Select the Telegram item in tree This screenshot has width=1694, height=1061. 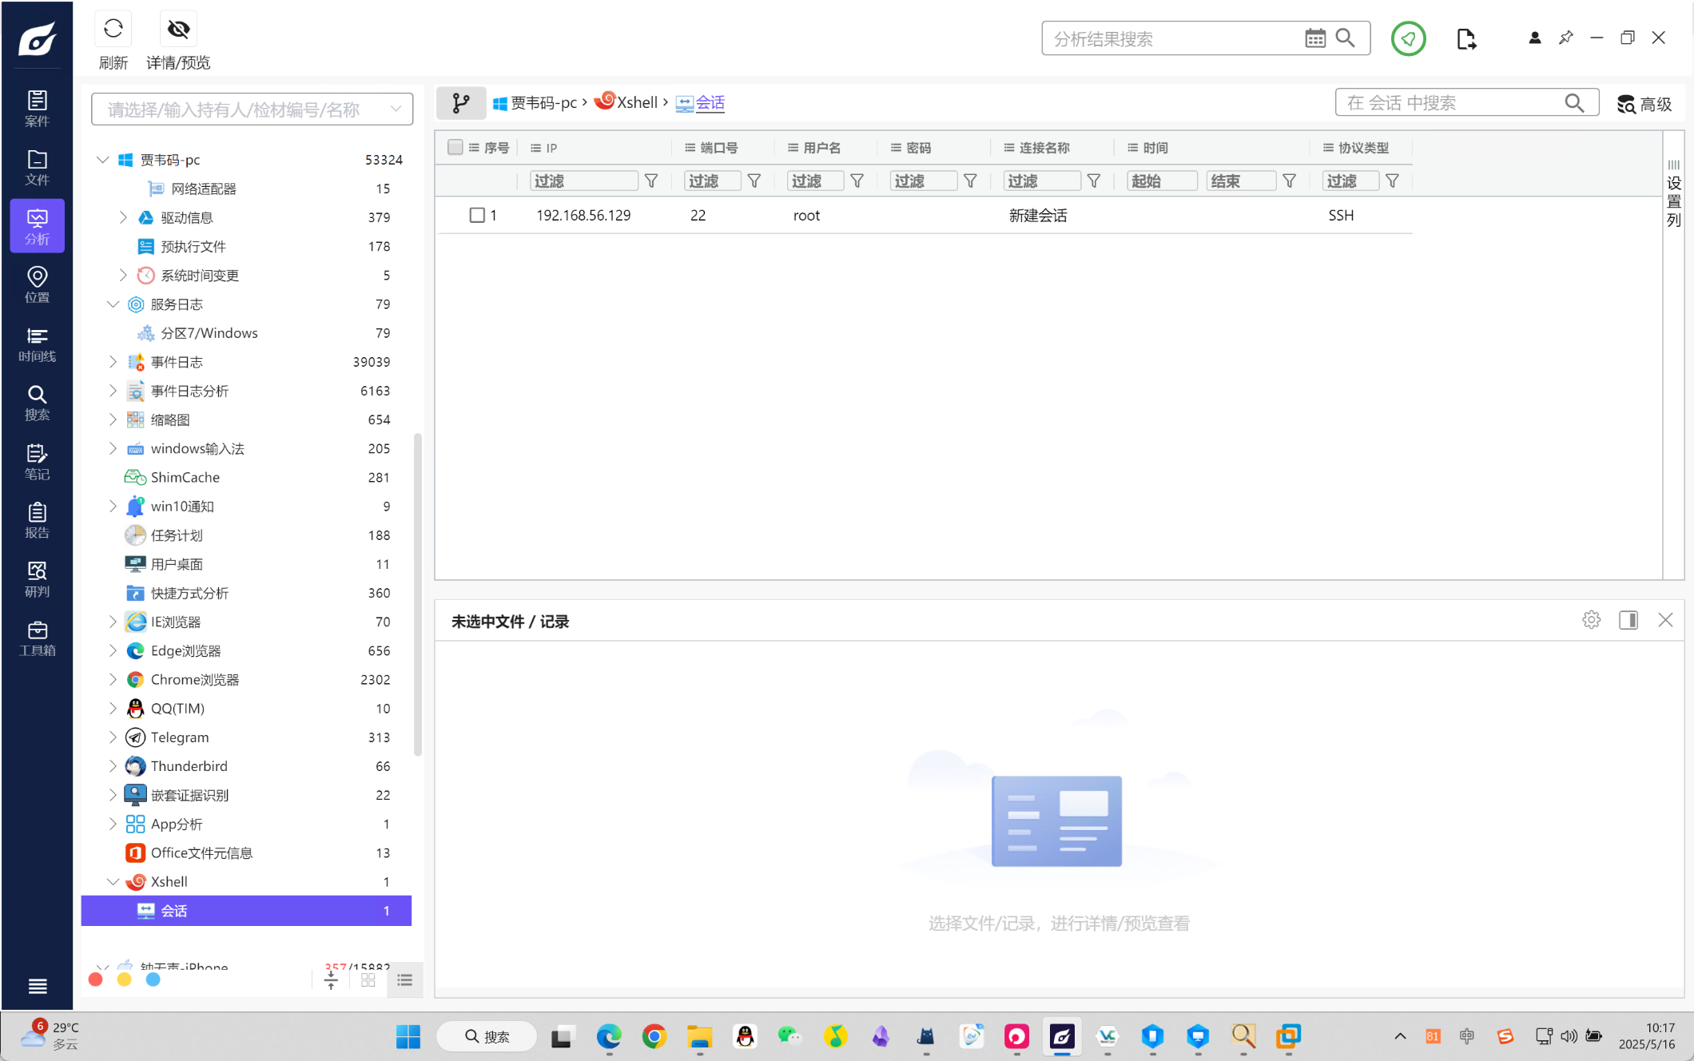180,737
